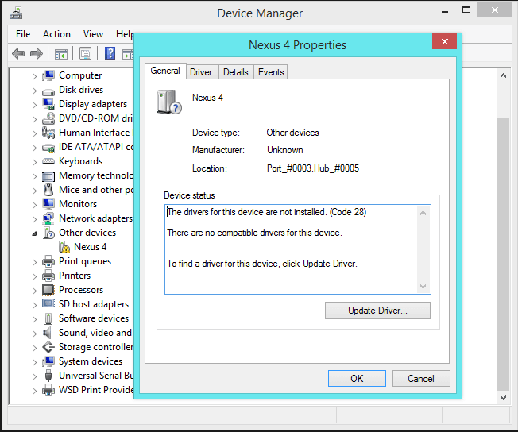The width and height of the screenshot is (518, 432).
Task: Open the Details tab
Action: pos(235,72)
